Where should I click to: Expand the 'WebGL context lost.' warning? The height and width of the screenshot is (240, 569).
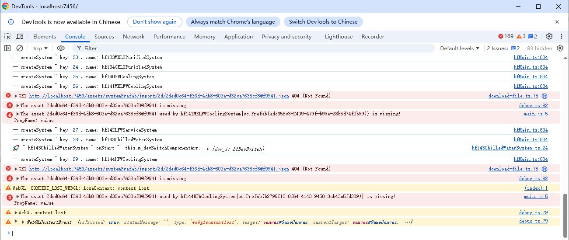(17, 212)
